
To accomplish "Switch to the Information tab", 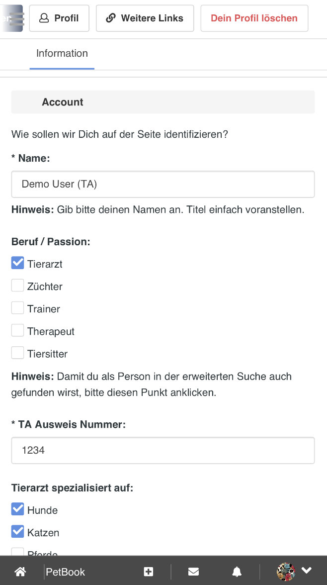I will (62, 53).
